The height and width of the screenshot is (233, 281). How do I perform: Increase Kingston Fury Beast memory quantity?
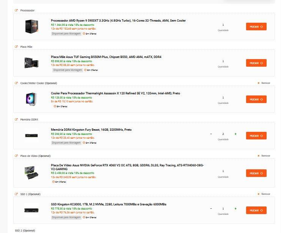[235, 134]
